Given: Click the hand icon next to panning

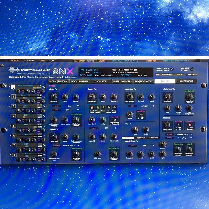Looking at the screenshot, I should 135,89.
